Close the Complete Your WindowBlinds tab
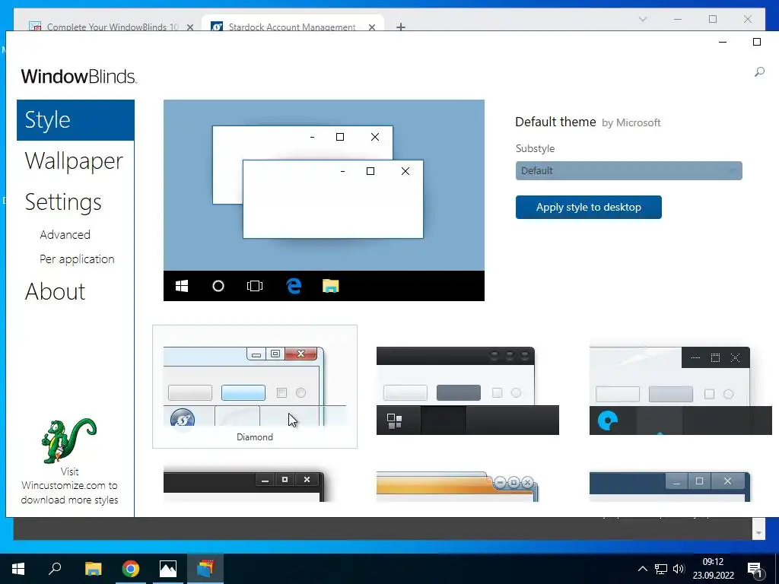The width and height of the screenshot is (779, 584). (x=189, y=27)
